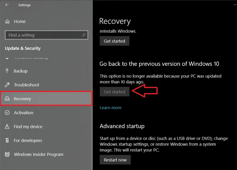Click the Recovery sidebar icon

pyautogui.click(x=7, y=99)
